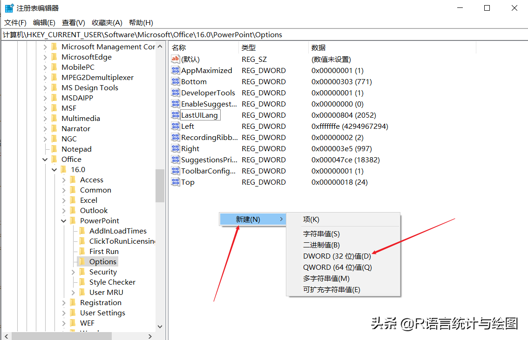Expand the Narrator tree node
The image size is (528, 340).
(x=45, y=129)
